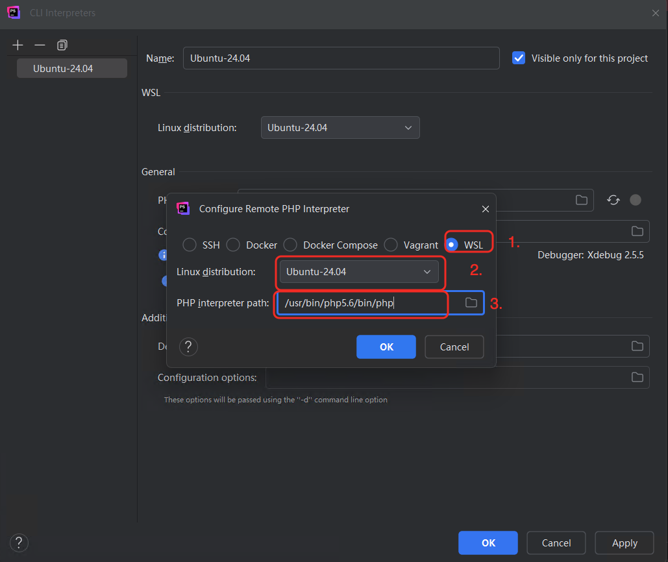Browse folder for PHP interpreter path
Screen dimensions: 668x562
pos(471,302)
